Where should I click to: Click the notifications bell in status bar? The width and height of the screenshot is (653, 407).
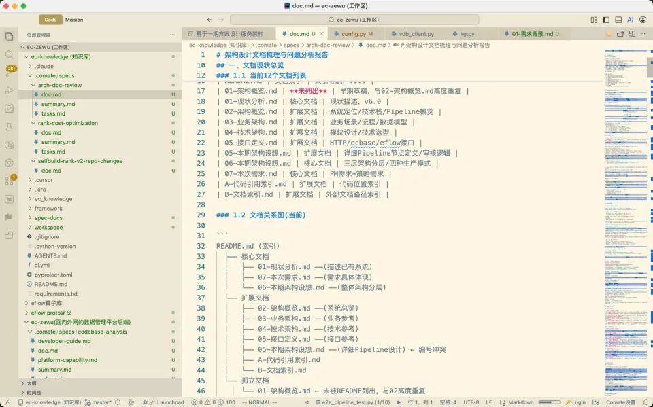(x=646, y=402)
